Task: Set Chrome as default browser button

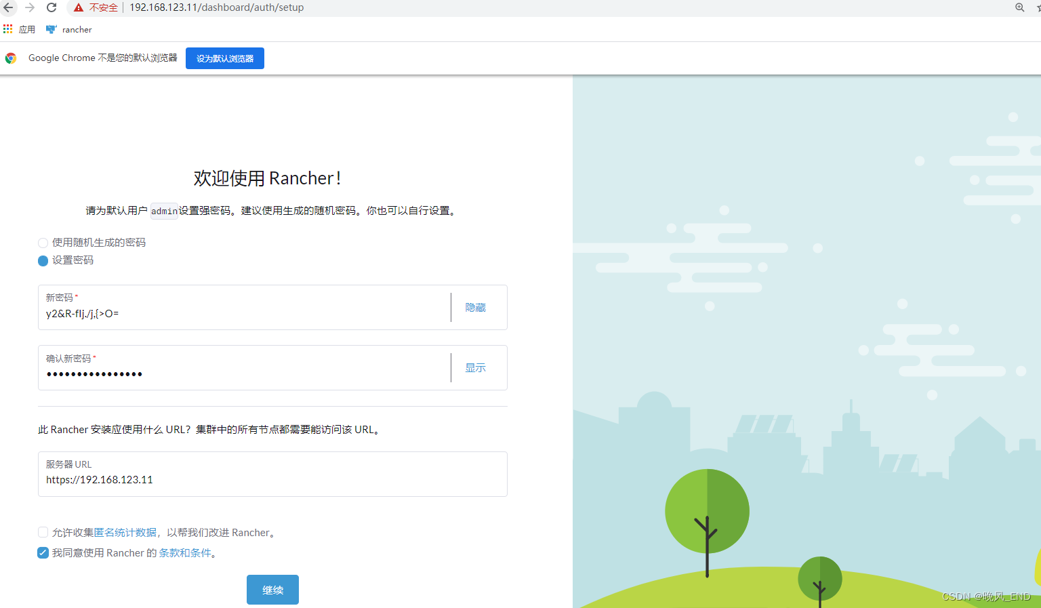Action: click(225, 58)
